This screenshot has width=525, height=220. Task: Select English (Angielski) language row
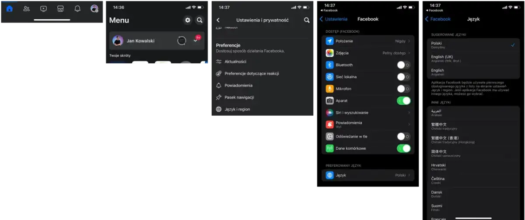473,72
